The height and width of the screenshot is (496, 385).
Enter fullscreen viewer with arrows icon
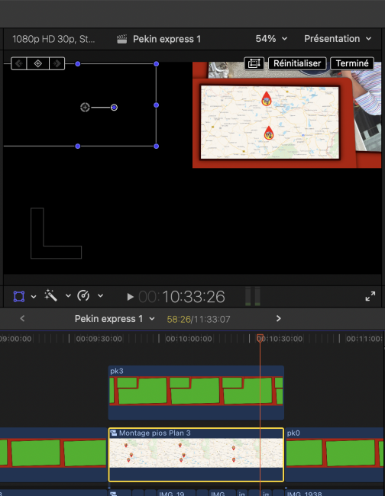[370, 296]
